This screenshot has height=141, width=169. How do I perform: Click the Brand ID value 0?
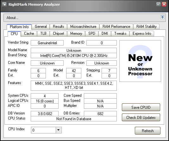point(102,43)
